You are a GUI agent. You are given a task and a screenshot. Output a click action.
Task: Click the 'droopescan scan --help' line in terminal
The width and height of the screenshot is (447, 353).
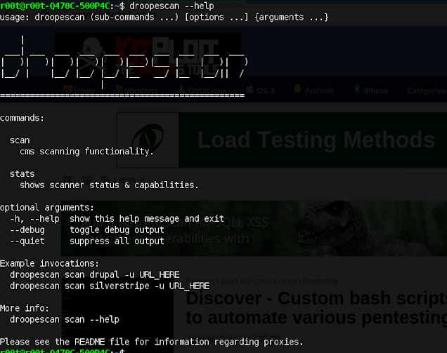(65, 319)
